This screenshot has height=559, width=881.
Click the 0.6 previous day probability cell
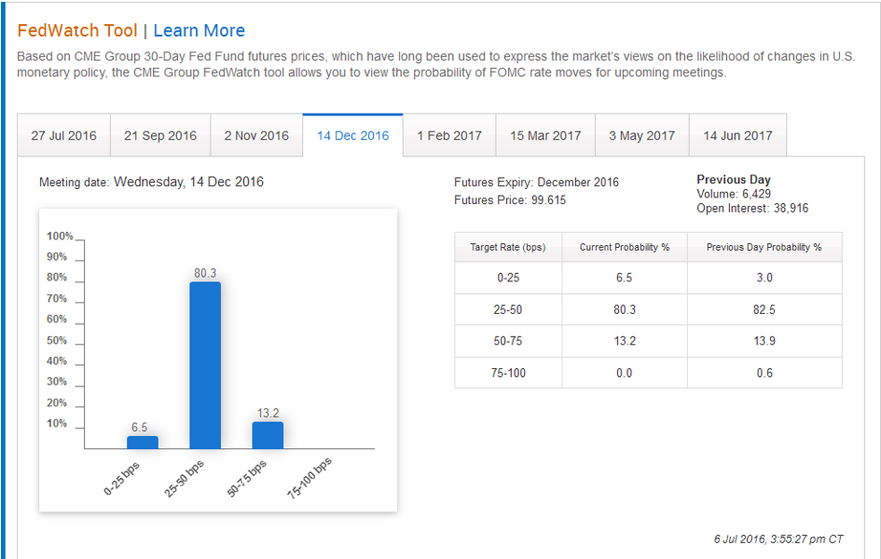point(764,373)
